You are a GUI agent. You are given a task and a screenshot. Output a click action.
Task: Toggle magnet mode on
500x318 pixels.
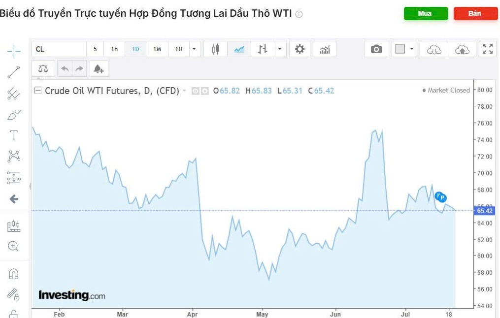pos(14,274)
